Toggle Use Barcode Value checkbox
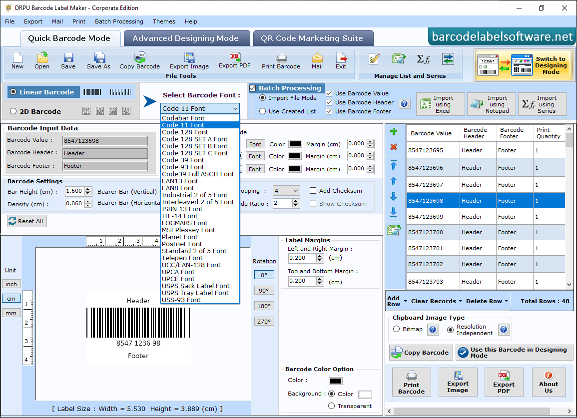 point(329,93)
